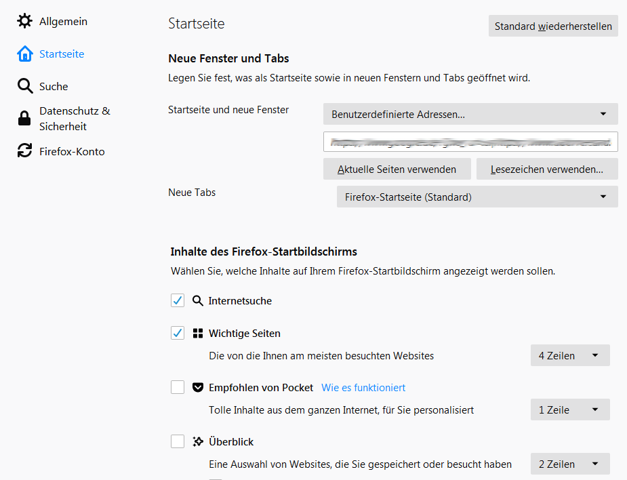
Task: Click the Startseite house icon
Action: point(25,54)
